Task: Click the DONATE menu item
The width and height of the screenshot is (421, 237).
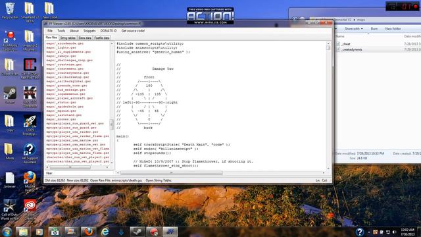Action: (108, 31)
